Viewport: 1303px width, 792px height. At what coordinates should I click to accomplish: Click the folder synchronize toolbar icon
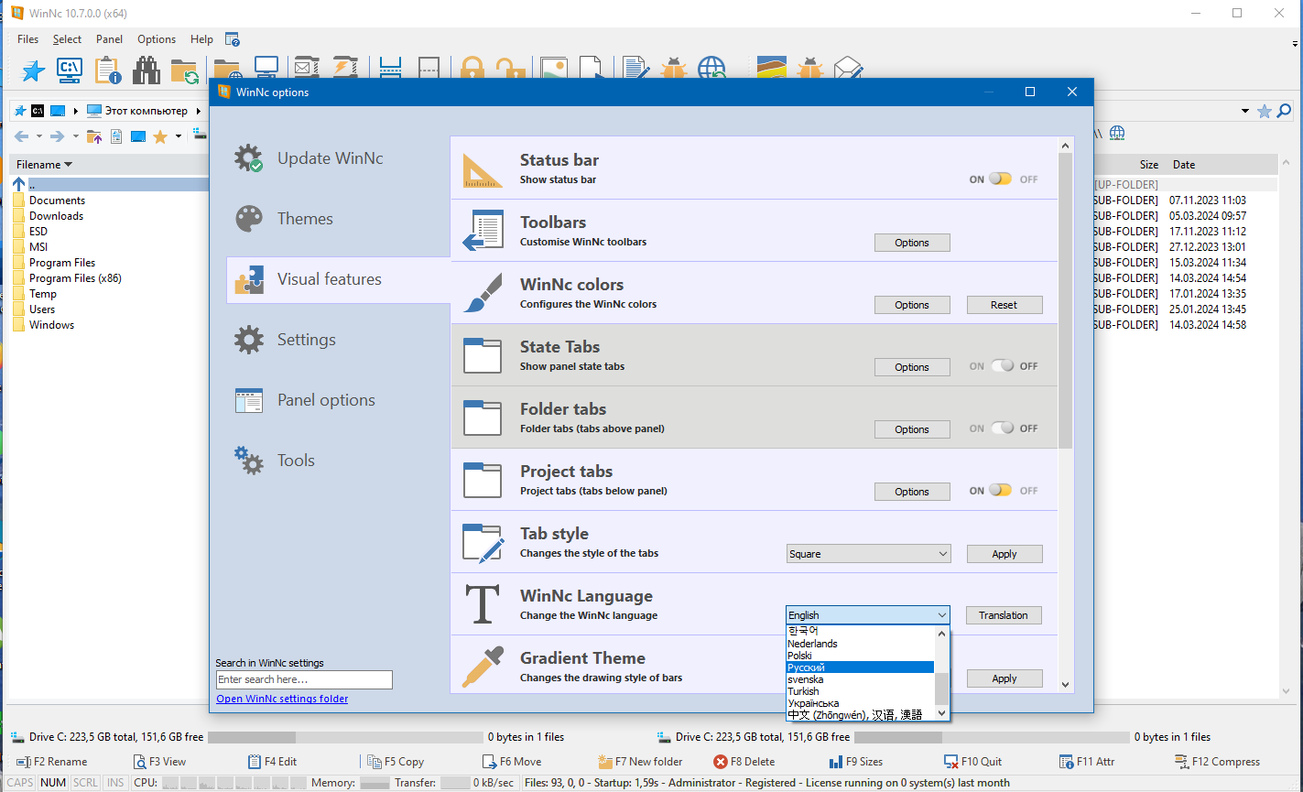point(184,70)
